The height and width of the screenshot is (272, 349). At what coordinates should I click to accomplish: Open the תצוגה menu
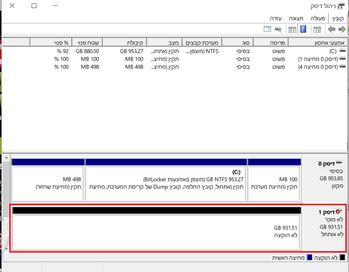pyautogui.click(x=296, y=18)
